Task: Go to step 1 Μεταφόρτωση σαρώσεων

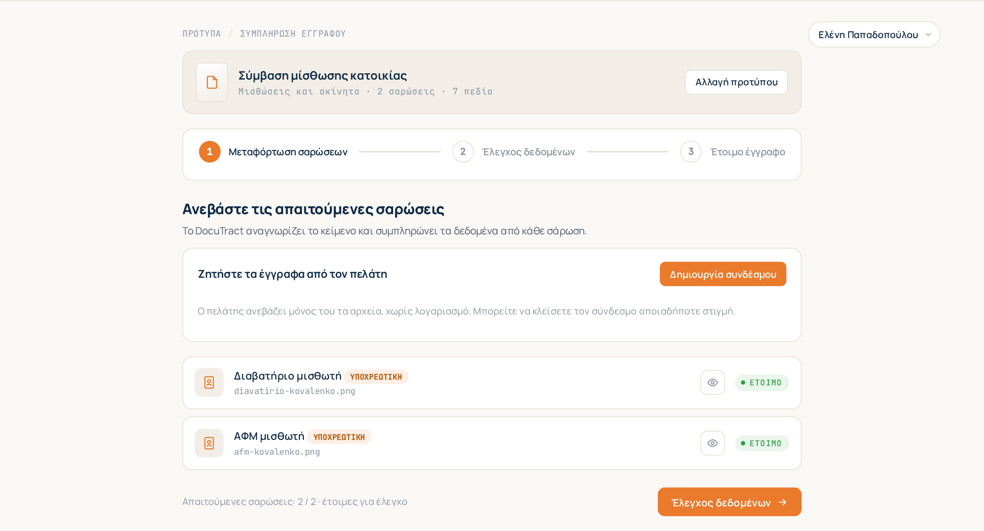Action: (x=273, y=152)
